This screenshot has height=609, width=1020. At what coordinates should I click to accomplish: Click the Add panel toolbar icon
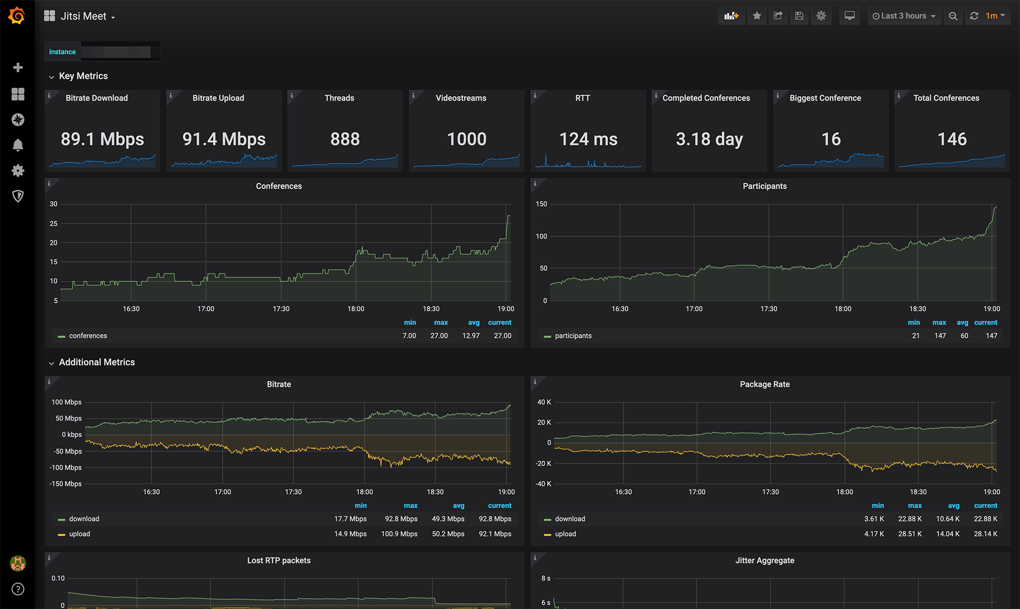pos(732,16)
